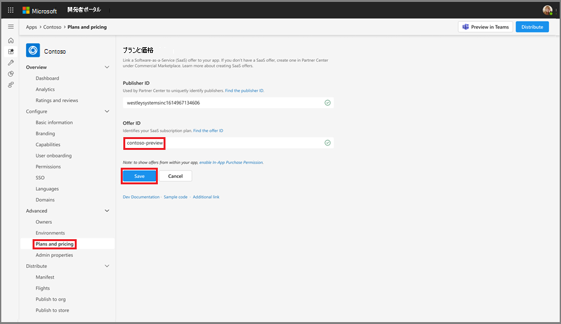Open Sample code link

[175, 197]
